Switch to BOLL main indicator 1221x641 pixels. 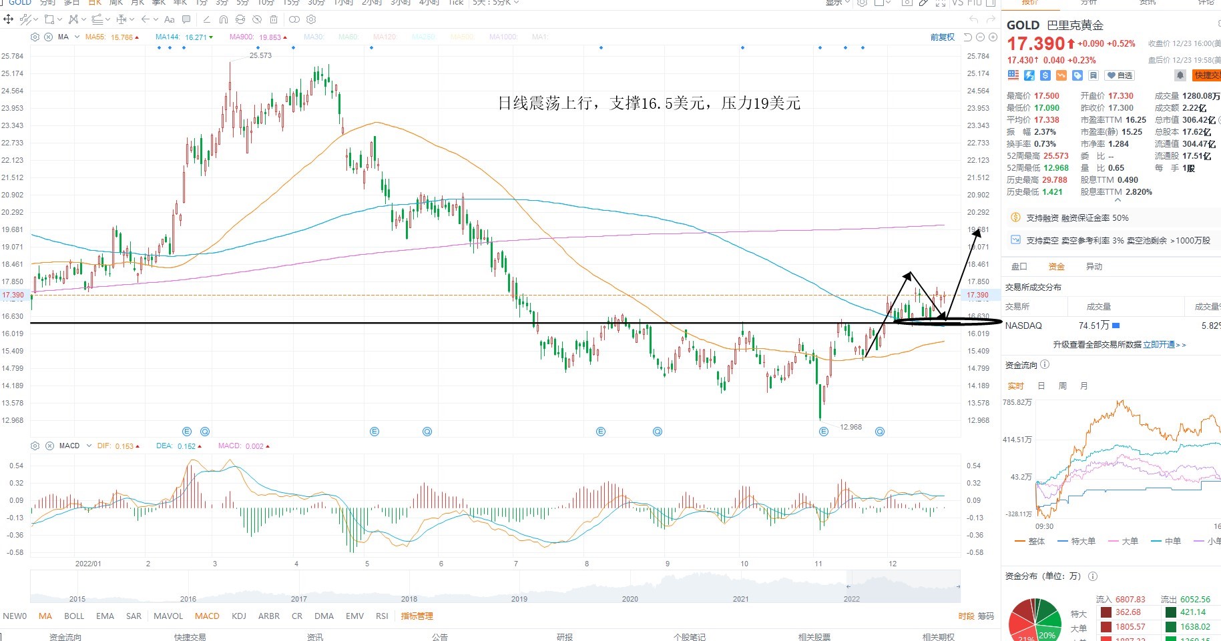(x=74, y=616)
